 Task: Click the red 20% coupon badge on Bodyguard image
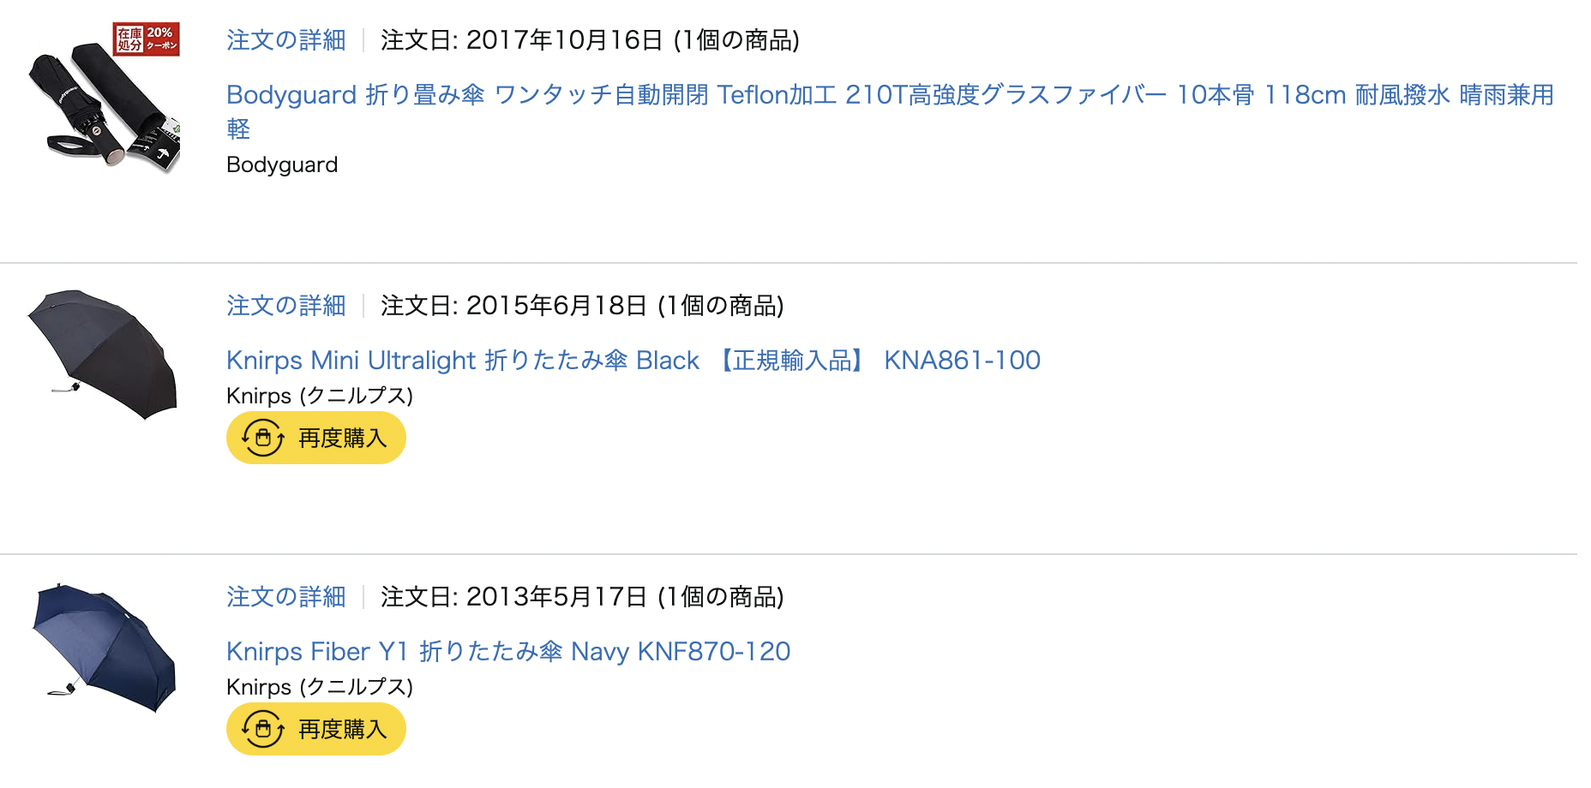pyautogui.click(x=147, y=39)
